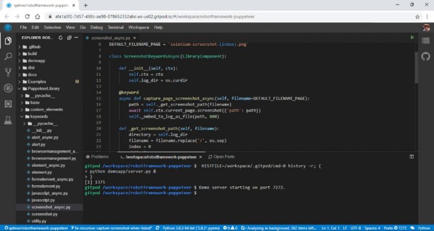The image size is (434, 231).
Task: Open the Workspace menu
Action: pyautogui.click(x=139, y=28)
